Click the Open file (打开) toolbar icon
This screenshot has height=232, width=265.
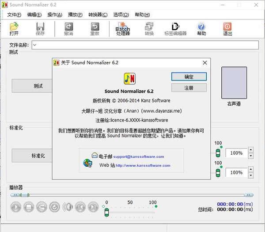pos(14,29)
